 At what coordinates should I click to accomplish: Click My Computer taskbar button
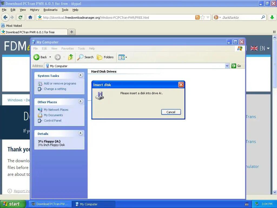pyautogui.click(x=94, y=204)
